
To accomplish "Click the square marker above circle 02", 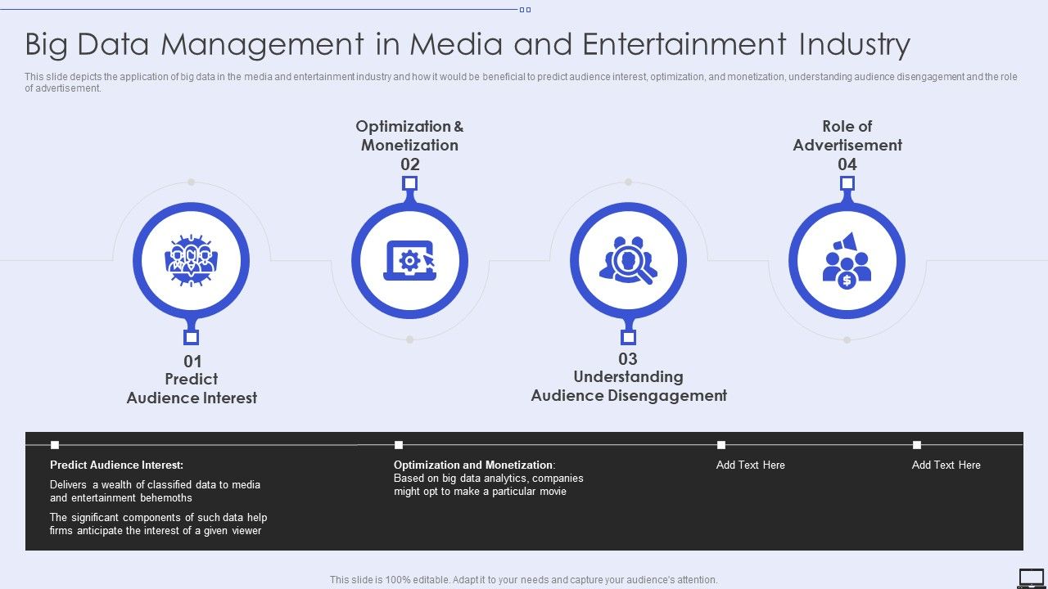I will coord(409,183).
